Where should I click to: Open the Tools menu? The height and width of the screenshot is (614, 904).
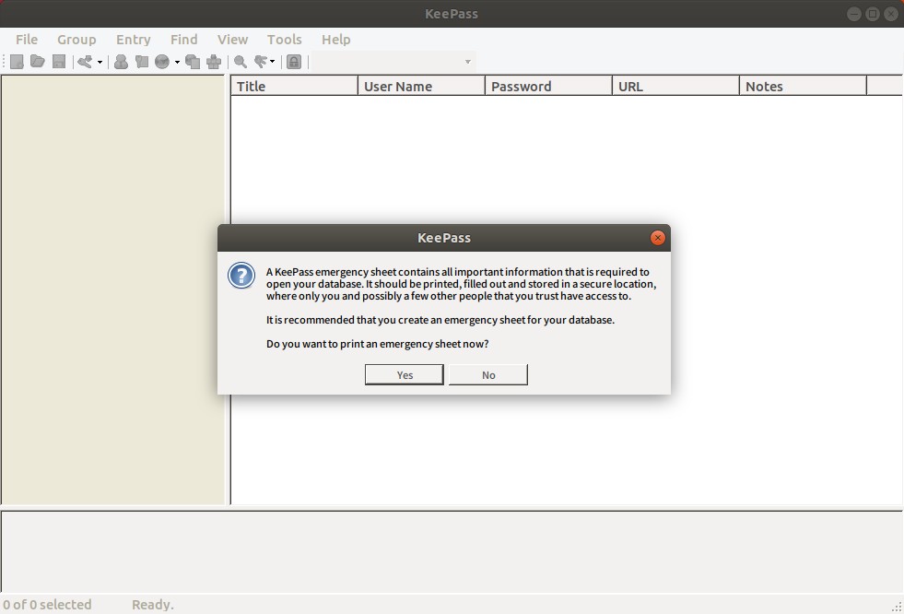pos(284,40)
